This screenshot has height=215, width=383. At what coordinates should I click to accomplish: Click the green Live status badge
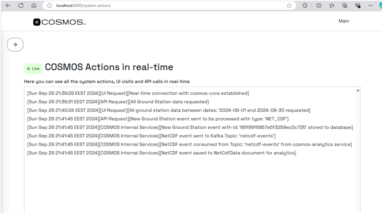point(33,68)
